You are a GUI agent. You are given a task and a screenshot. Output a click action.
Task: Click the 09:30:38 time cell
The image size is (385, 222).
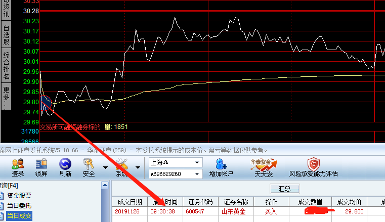(x=162, y=211)
